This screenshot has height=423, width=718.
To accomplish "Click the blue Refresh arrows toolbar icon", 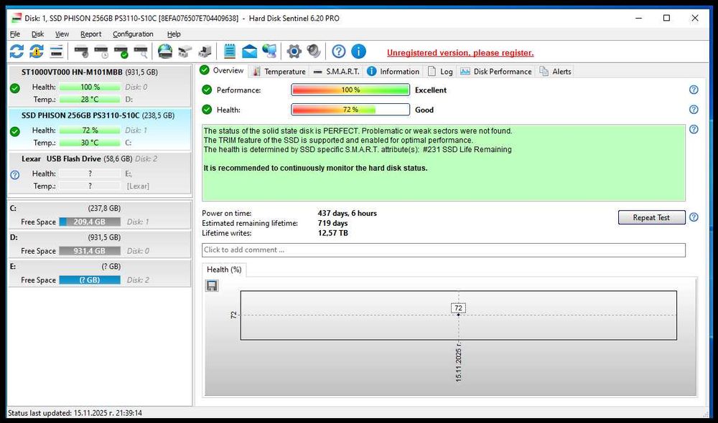I will [17, 51].
